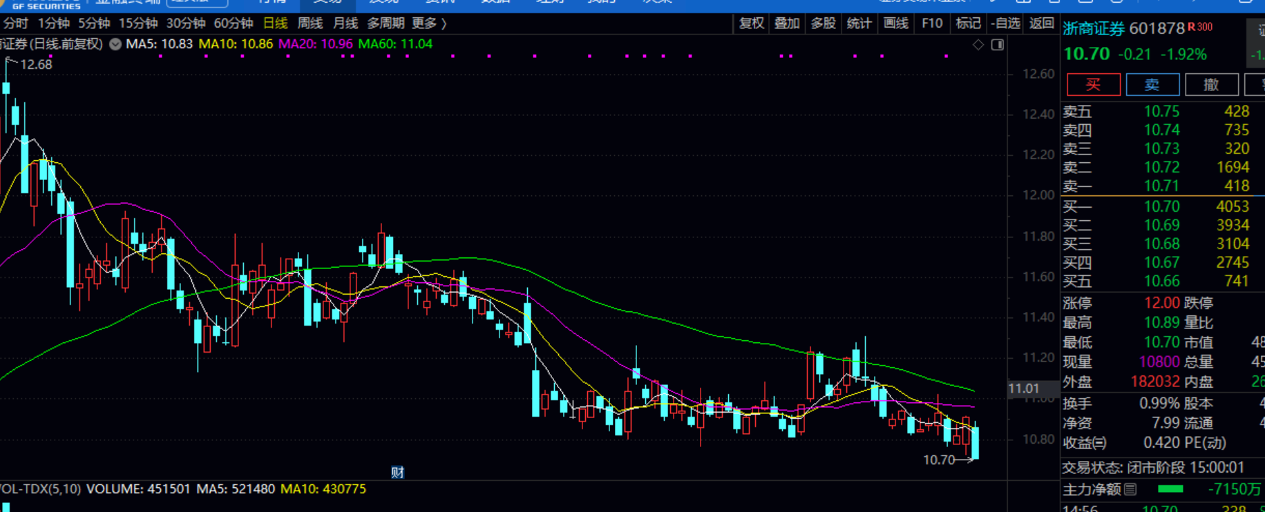
Task: Click the 撤 cancel order button
Action: point(1211,85)
